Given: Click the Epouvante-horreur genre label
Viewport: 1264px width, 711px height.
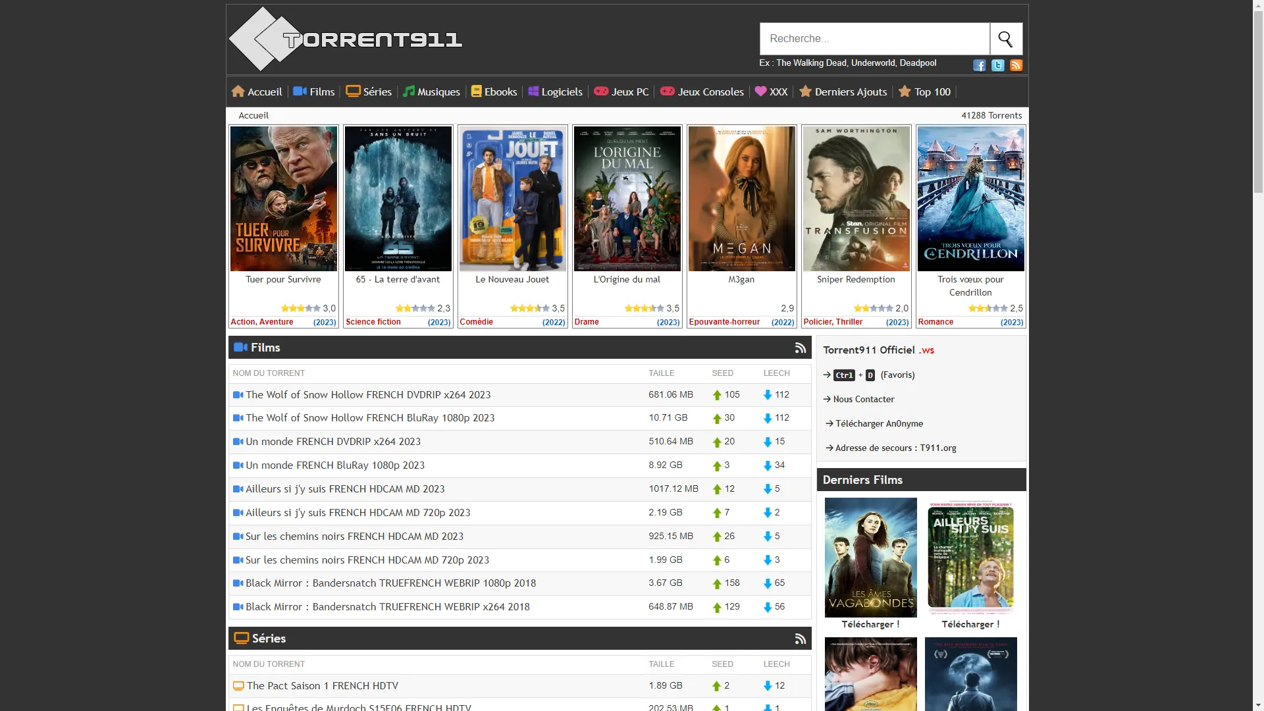Looking at the screenshot, I should pyautogui.click(x=724, y=323).
